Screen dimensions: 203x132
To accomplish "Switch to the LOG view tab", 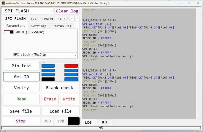I will coord(88,122).
